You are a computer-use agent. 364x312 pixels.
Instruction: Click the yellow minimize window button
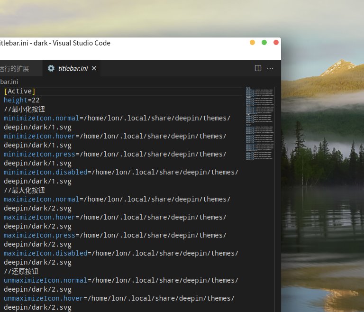[x=252, y=43]
